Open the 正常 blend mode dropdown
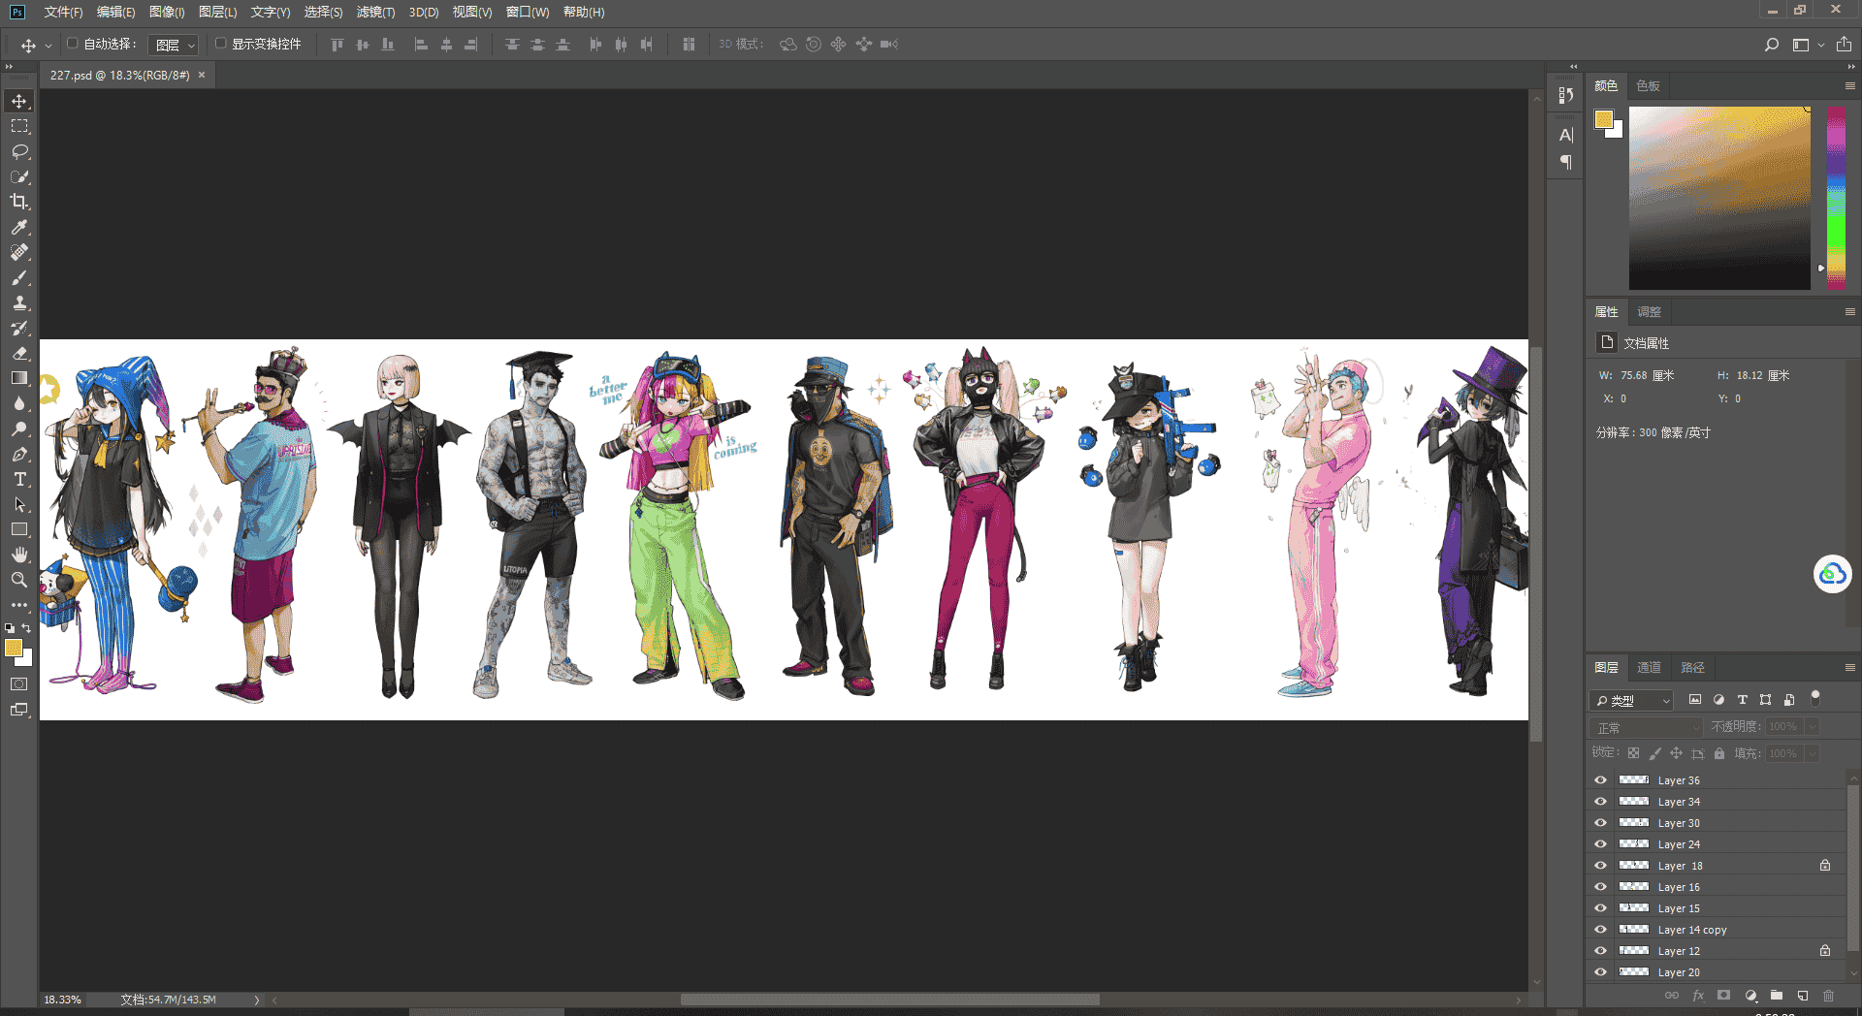Screen dimensions: 1862x1016 (x=1647, y=727)
